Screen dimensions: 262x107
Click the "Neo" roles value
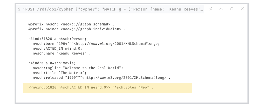(x=144, y=88)
